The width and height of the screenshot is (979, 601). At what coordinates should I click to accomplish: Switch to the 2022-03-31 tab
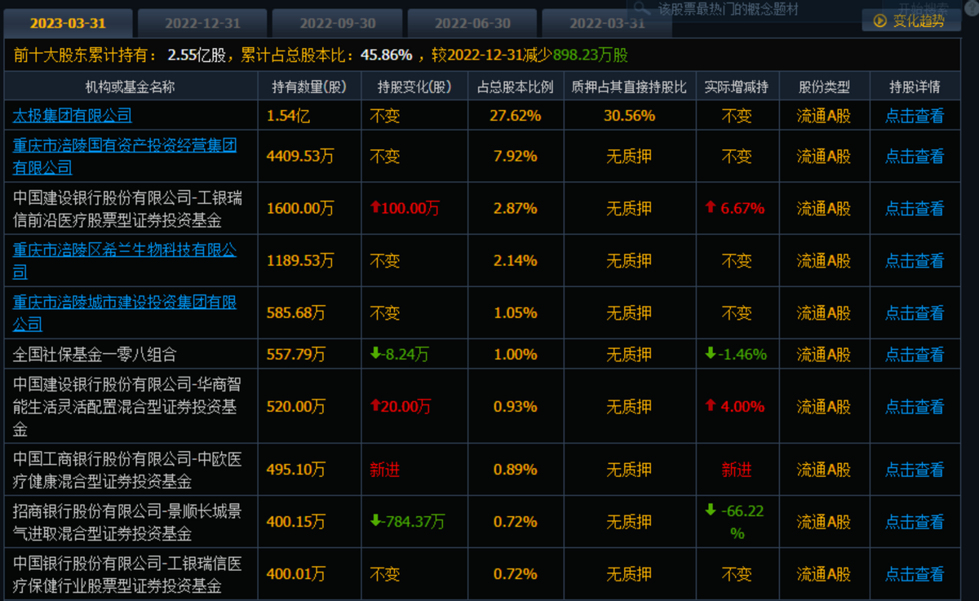coord(607,23)
